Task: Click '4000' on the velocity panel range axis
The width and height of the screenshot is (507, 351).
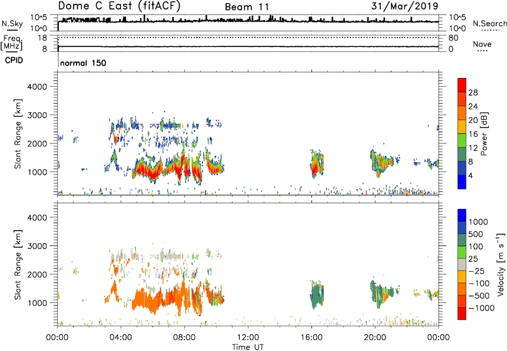Action: (37, 217)
